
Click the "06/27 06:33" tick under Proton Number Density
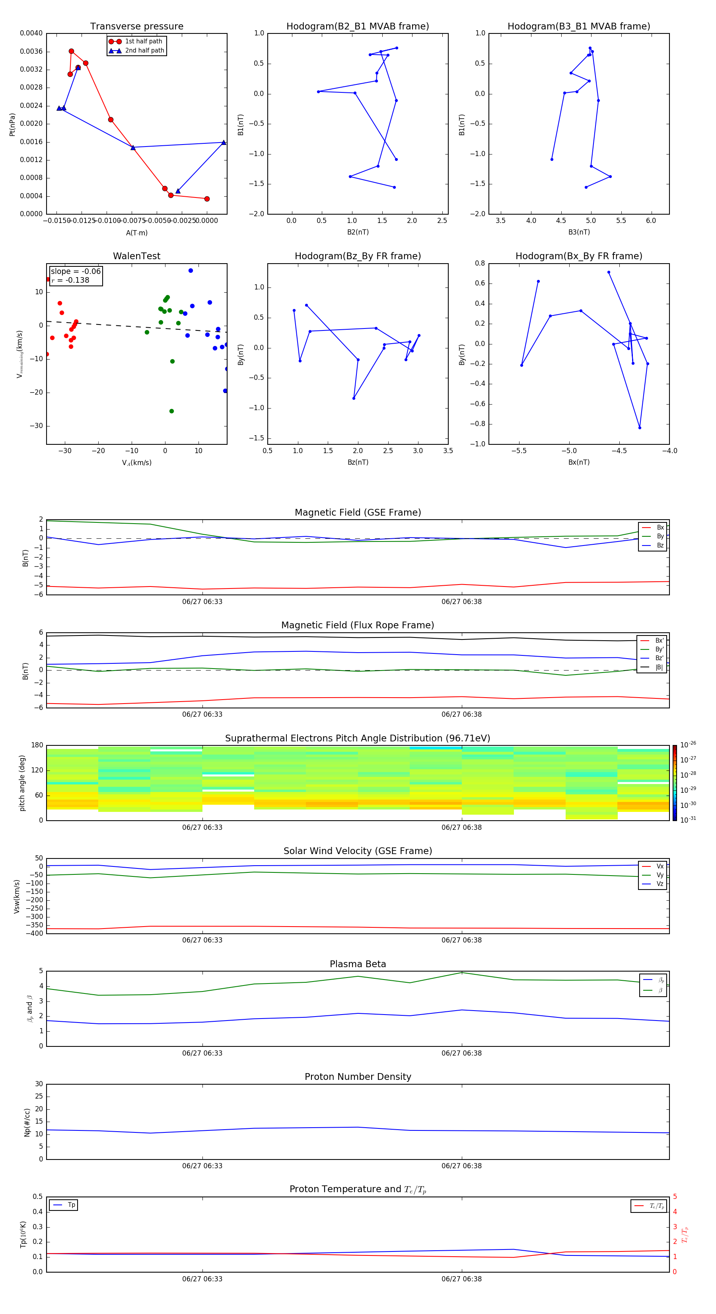202,1165
